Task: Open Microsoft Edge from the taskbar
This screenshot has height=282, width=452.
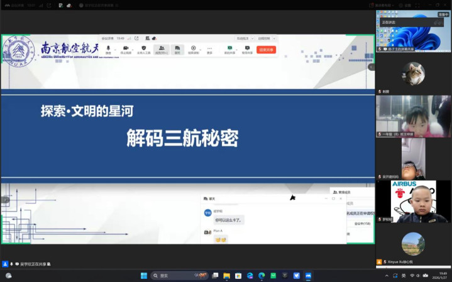Action: coord(262,276)
